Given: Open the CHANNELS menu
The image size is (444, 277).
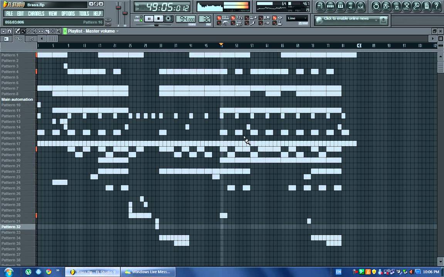Looking at the screenshot, I should pos(36,13).
